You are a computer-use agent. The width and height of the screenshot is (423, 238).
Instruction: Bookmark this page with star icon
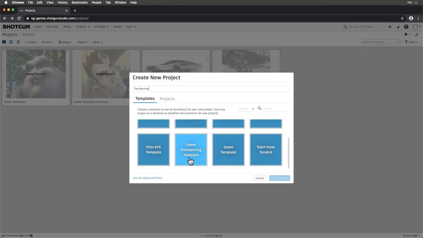coord(402,19)
